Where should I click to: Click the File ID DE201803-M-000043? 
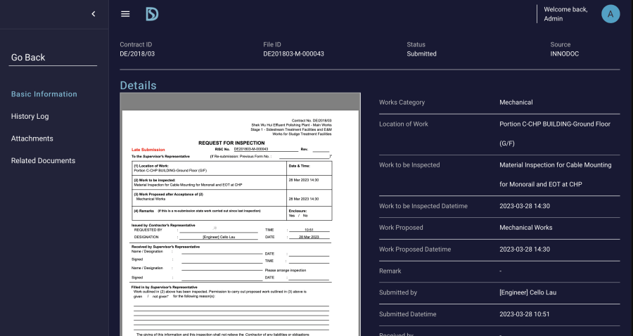point(293,54)
